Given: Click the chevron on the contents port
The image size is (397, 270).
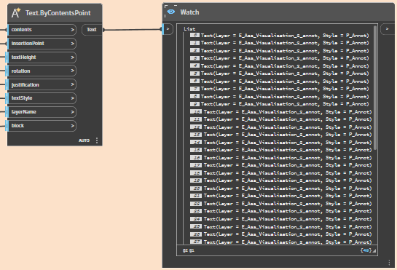Looking at the screenshot, I should point(72,30).
